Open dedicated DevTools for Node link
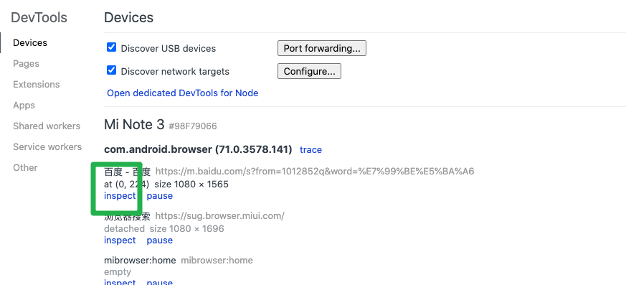Screen dimensions: 626x285 [x=182, y=93]
